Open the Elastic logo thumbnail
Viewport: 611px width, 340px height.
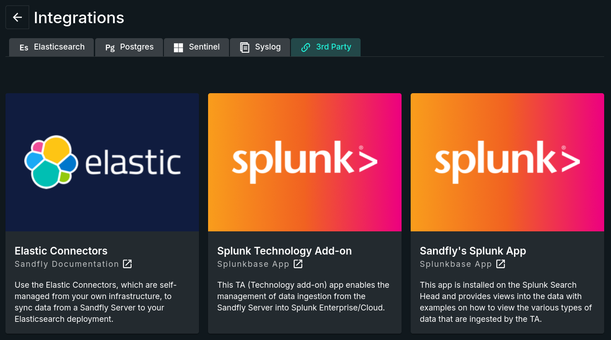[102, 162]
